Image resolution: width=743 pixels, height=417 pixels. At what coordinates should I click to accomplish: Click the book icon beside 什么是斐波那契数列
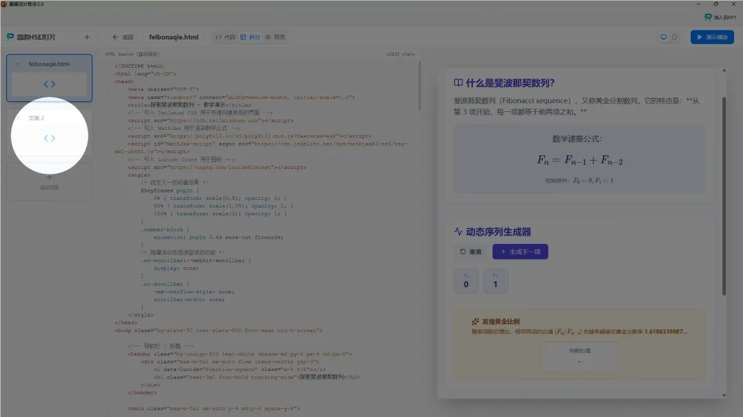click(x=458, y=83)
